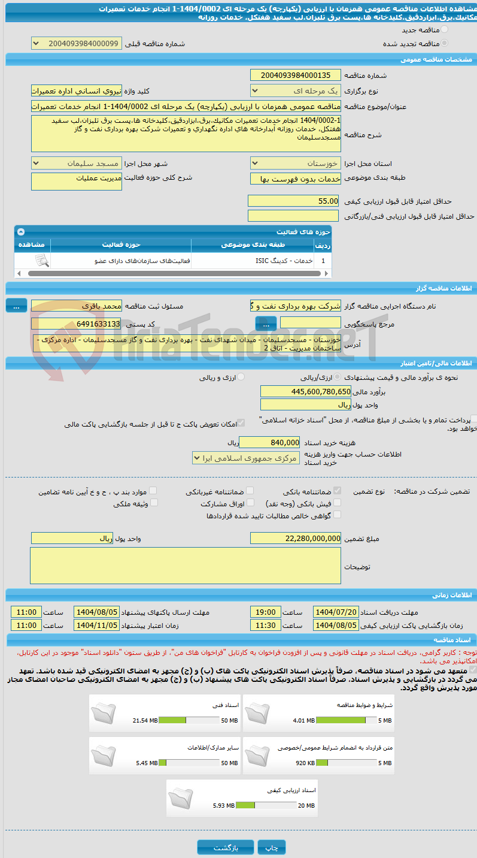The width and height of the screenshot is (477, 858).
Task: Click the مبلغ تضمین field
Action: [296, 539]
